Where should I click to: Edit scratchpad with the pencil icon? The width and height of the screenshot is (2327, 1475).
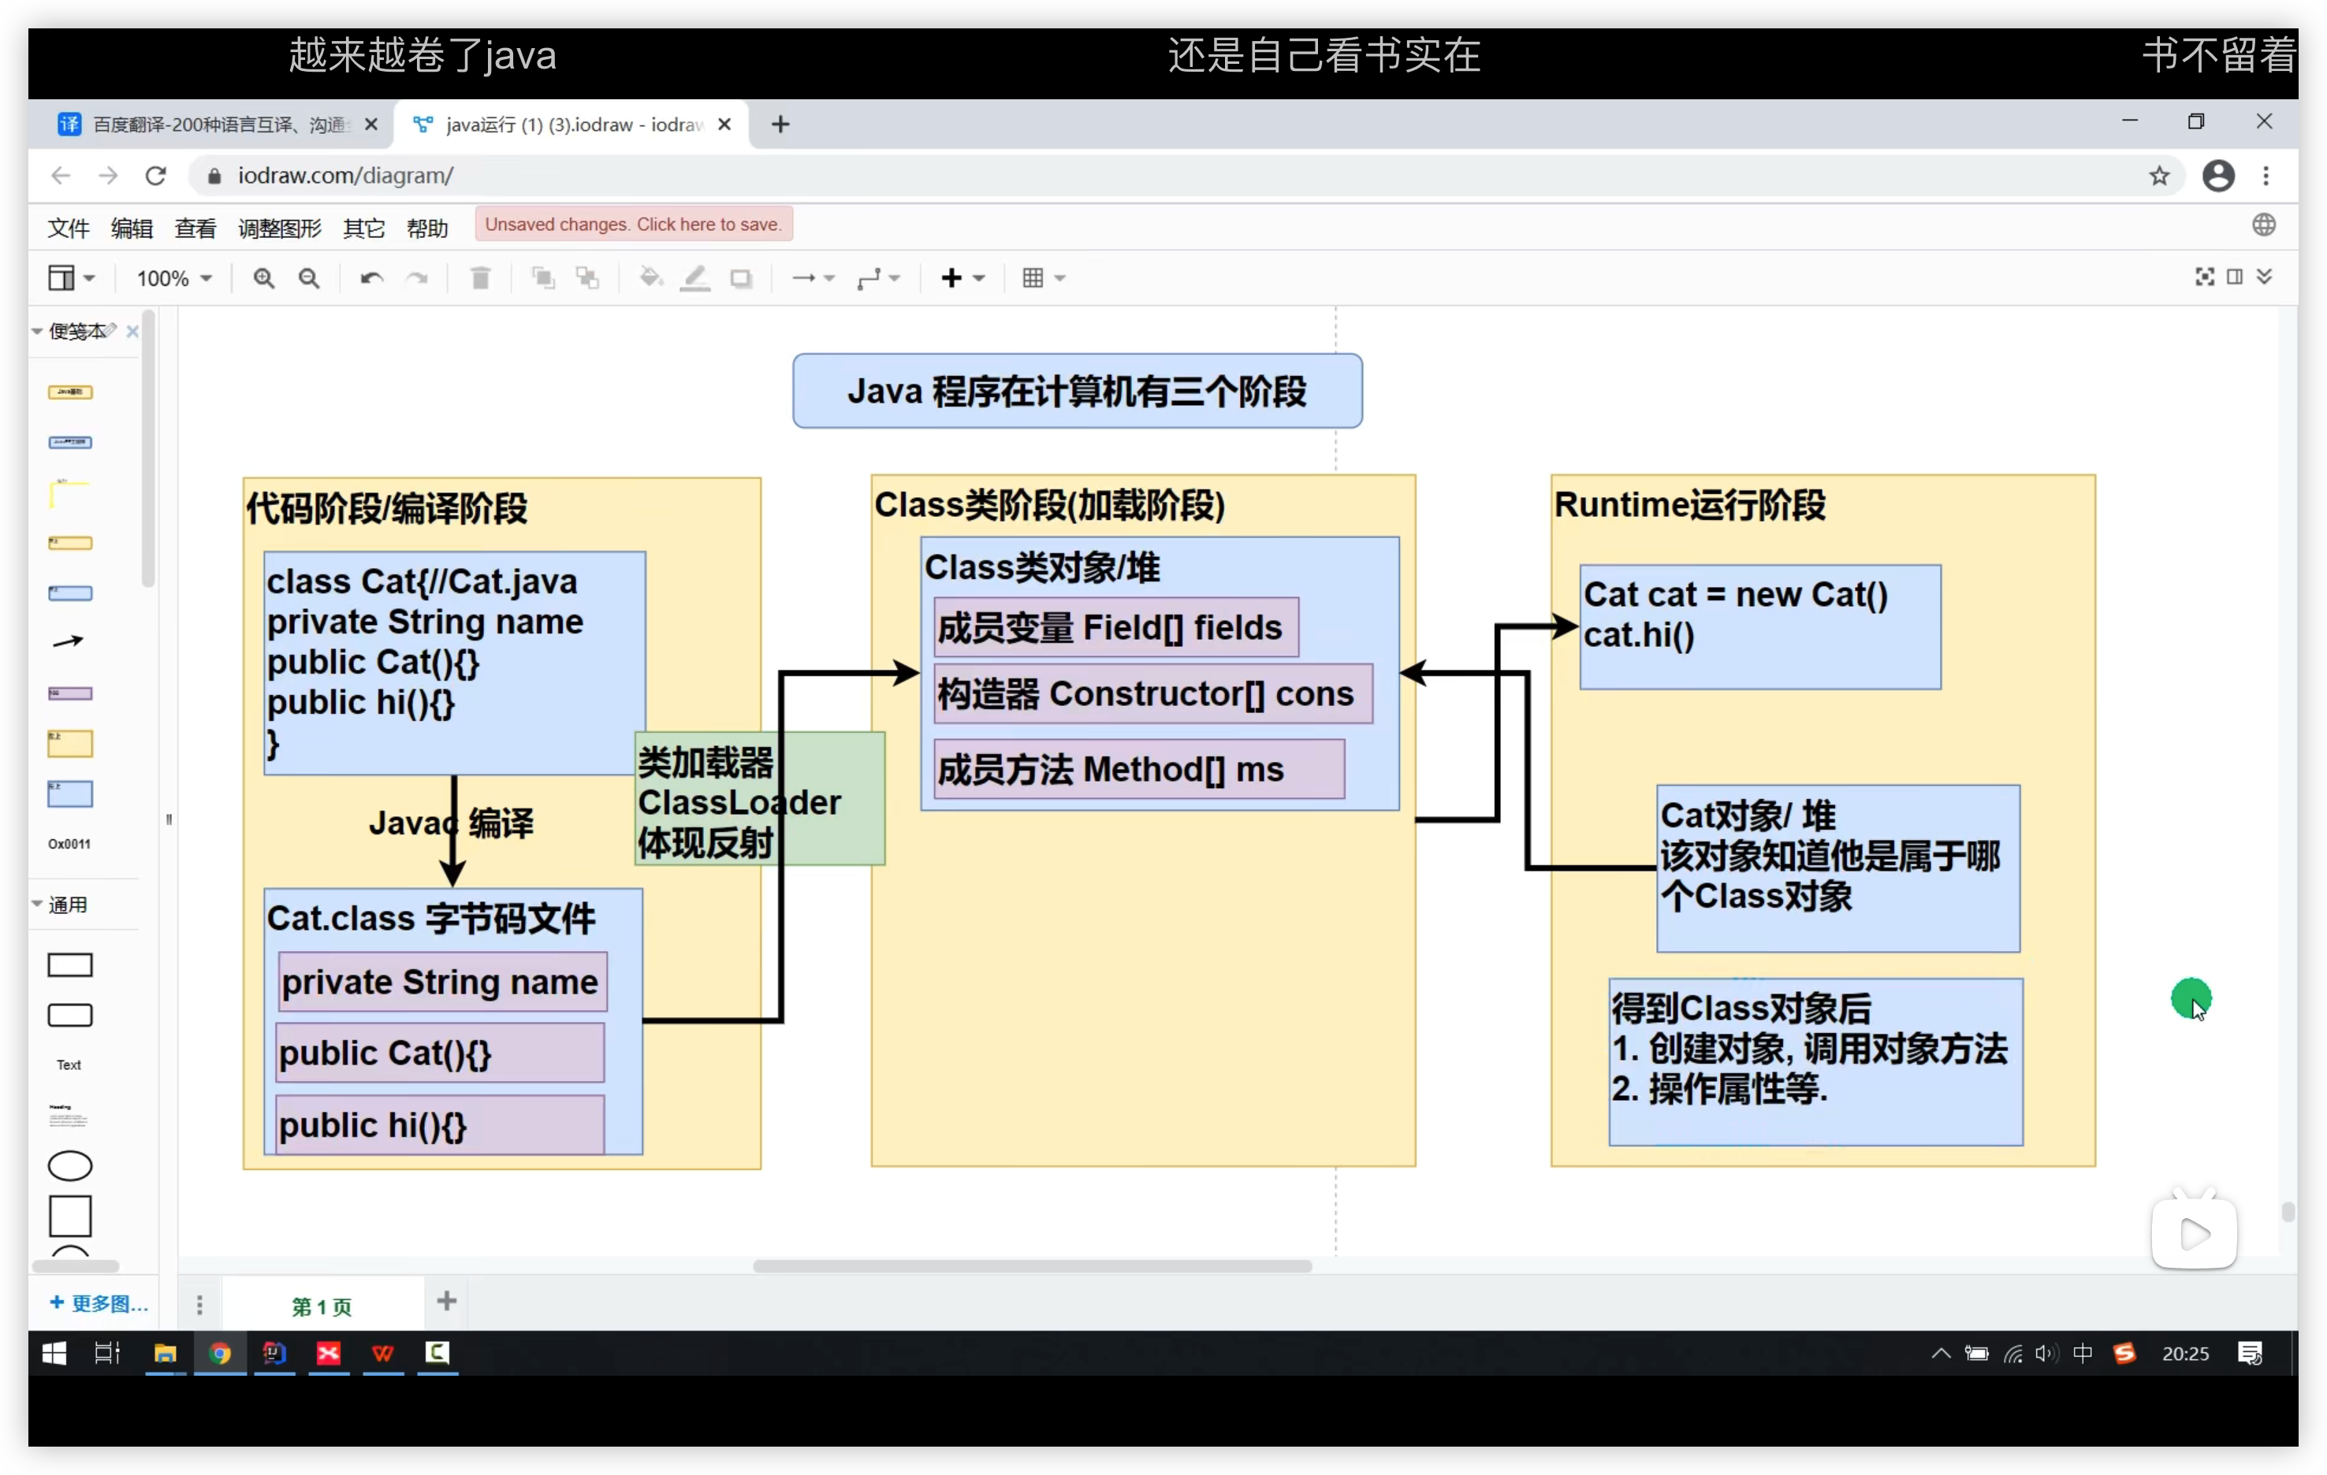pyautogui.click(x=112, y=329)
